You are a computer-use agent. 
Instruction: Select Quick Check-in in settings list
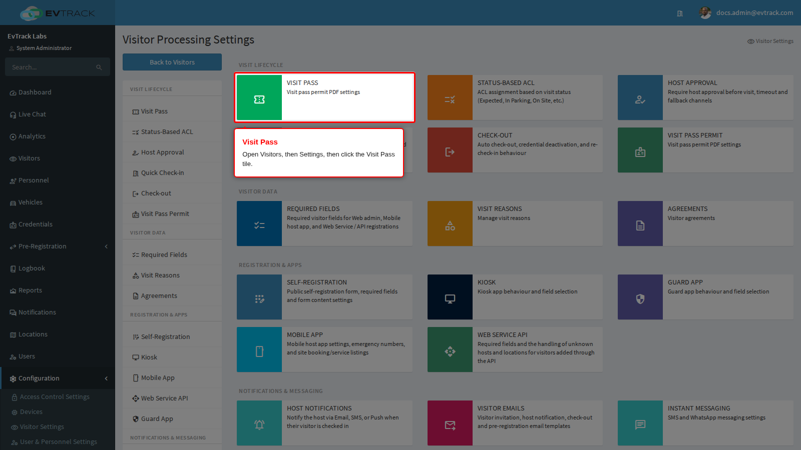pos(172,173)
